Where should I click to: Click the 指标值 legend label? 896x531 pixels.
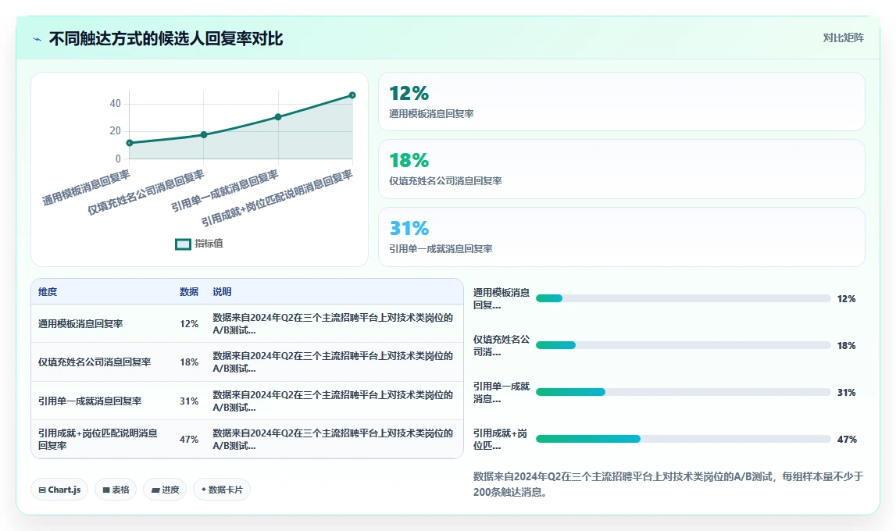pos(209,244)
